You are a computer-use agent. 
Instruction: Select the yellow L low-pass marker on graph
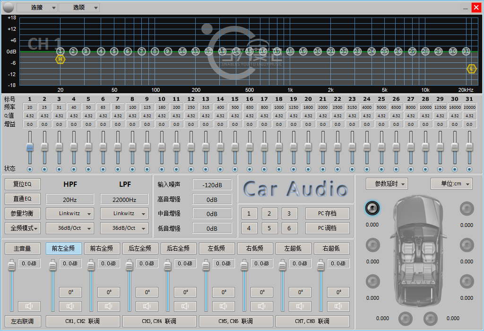click(471, 69)
